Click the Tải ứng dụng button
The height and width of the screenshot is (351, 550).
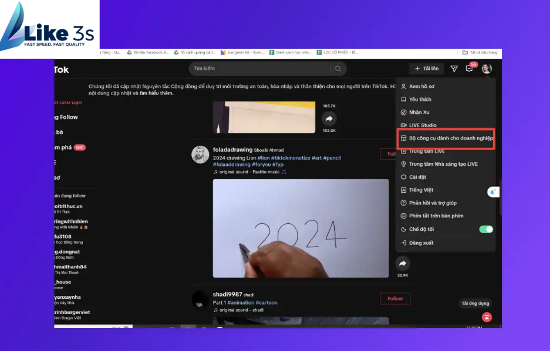475,304
